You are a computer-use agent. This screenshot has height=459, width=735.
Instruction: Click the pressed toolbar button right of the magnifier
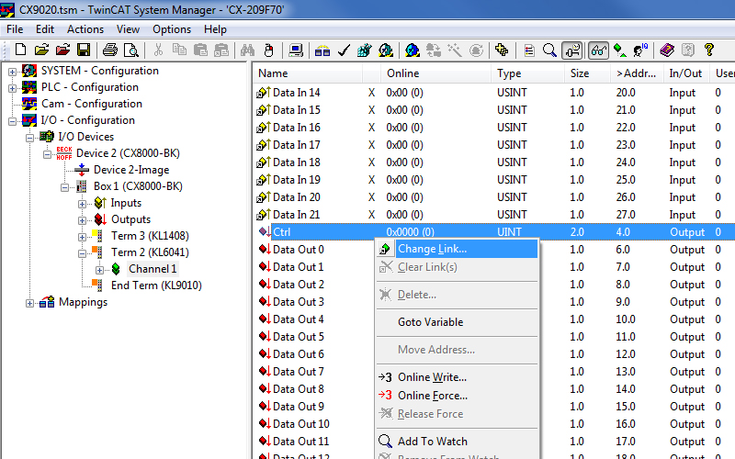point(572,50)
